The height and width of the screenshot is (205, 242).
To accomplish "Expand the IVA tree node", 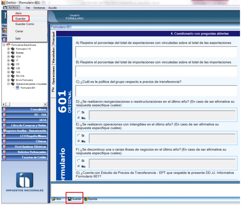I will coord(9,72).
